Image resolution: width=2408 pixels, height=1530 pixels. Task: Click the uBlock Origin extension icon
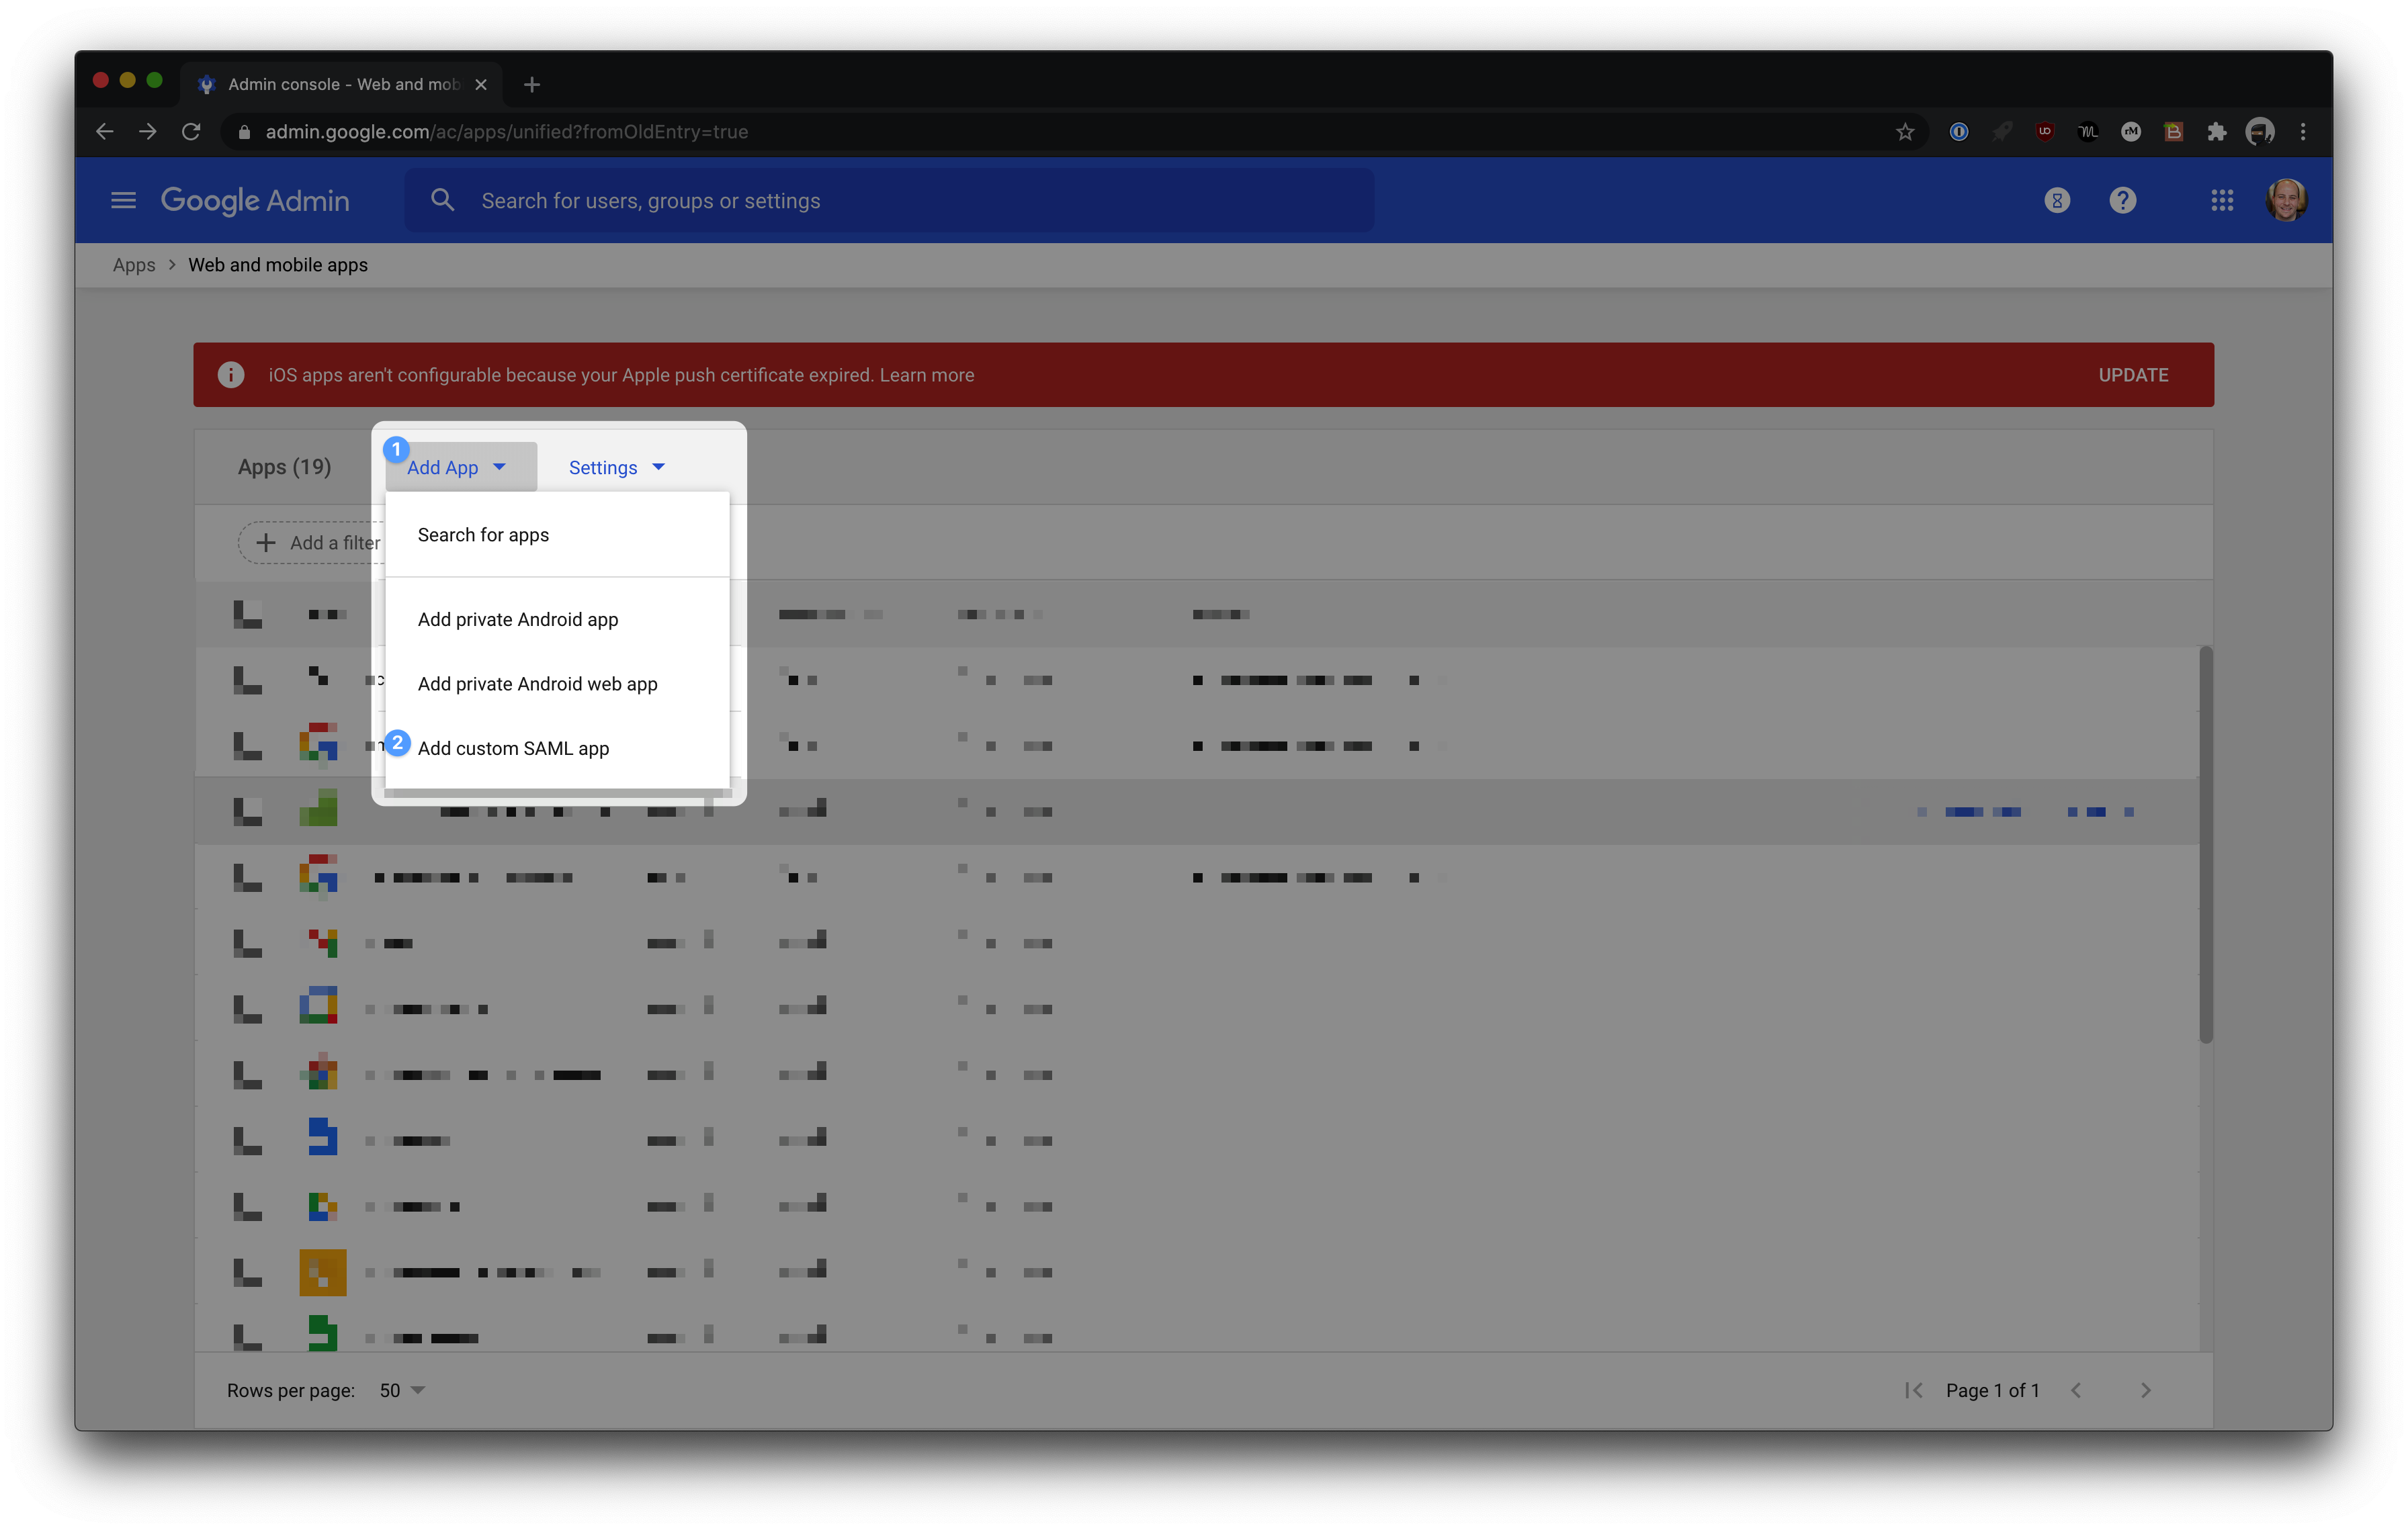point(2044,131)
